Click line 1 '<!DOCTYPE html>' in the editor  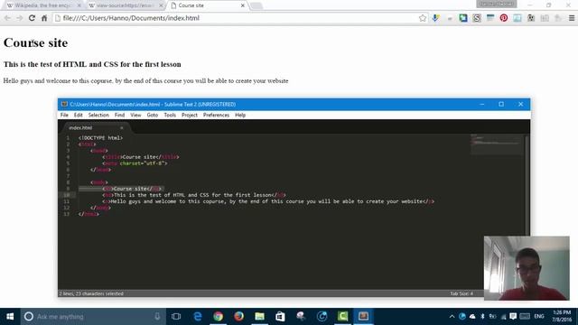point(100,138)
